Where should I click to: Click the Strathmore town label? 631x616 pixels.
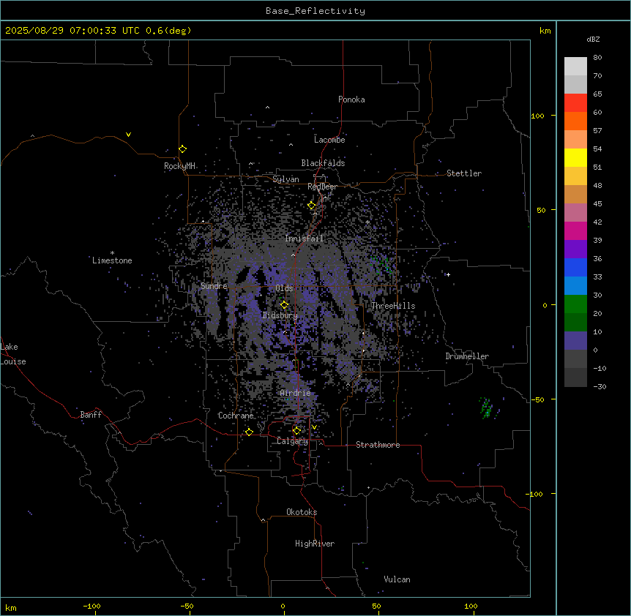pyautogui.click(x=378, y=445)
